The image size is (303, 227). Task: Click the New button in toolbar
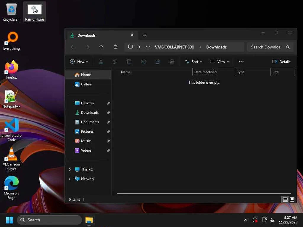(79, 61)
